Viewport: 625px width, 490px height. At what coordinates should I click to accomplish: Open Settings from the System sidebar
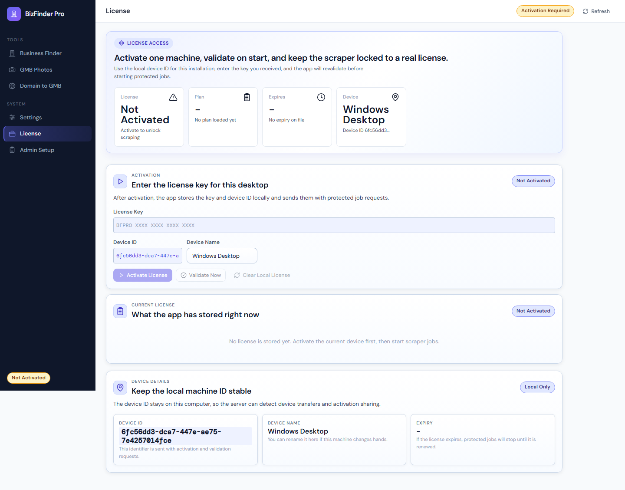coord(30,117)
